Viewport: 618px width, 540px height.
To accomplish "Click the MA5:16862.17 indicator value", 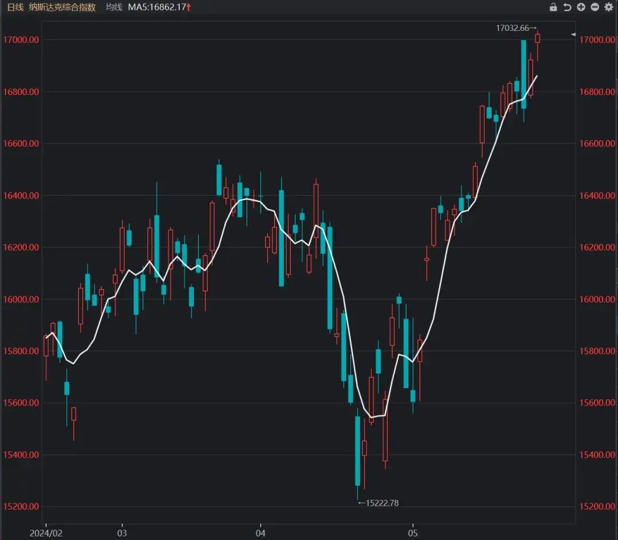I will point(156,7).
